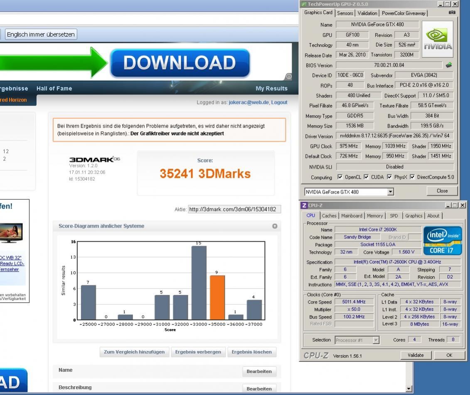Click Ergebnis löschen button
470x395 pixels.
[x=252, y=352]
